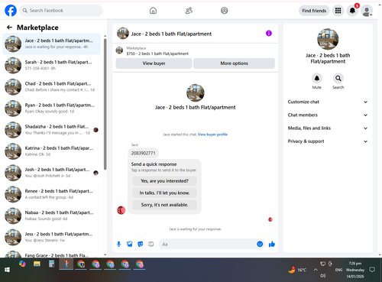Expand Media, files and links
This screenshot has height=282, width=382.
pos(328,128)
